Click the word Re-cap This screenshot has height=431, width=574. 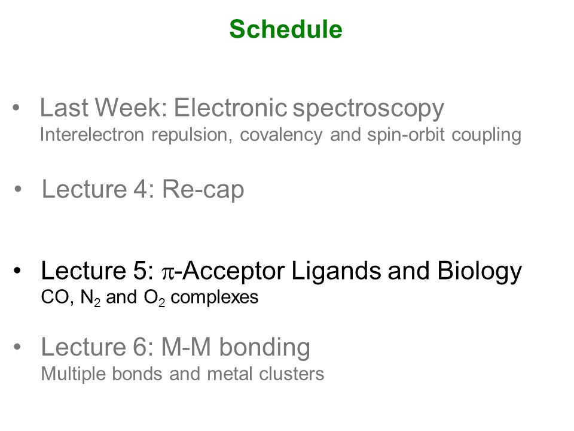203,190
